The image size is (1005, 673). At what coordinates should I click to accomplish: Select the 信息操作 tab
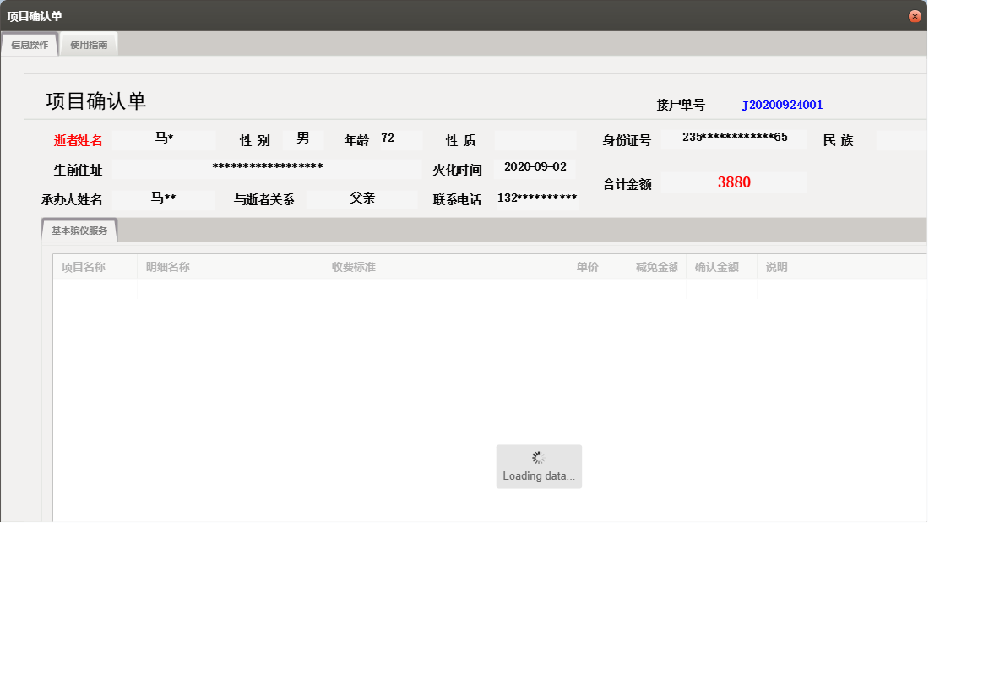pyautogui.click(x=30, y=44)
